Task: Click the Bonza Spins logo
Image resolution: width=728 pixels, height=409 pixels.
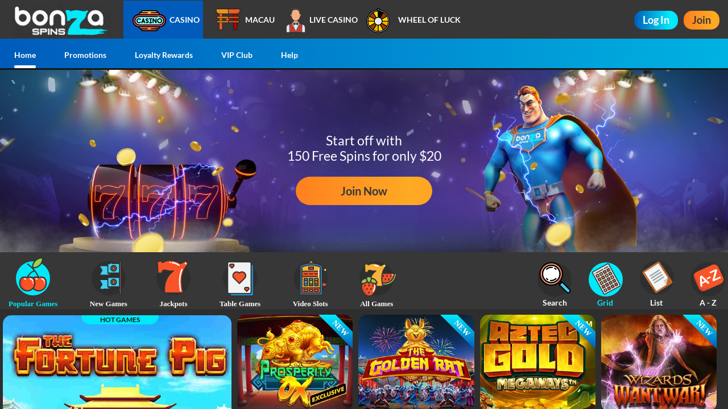Action: (x=61, y=21)
